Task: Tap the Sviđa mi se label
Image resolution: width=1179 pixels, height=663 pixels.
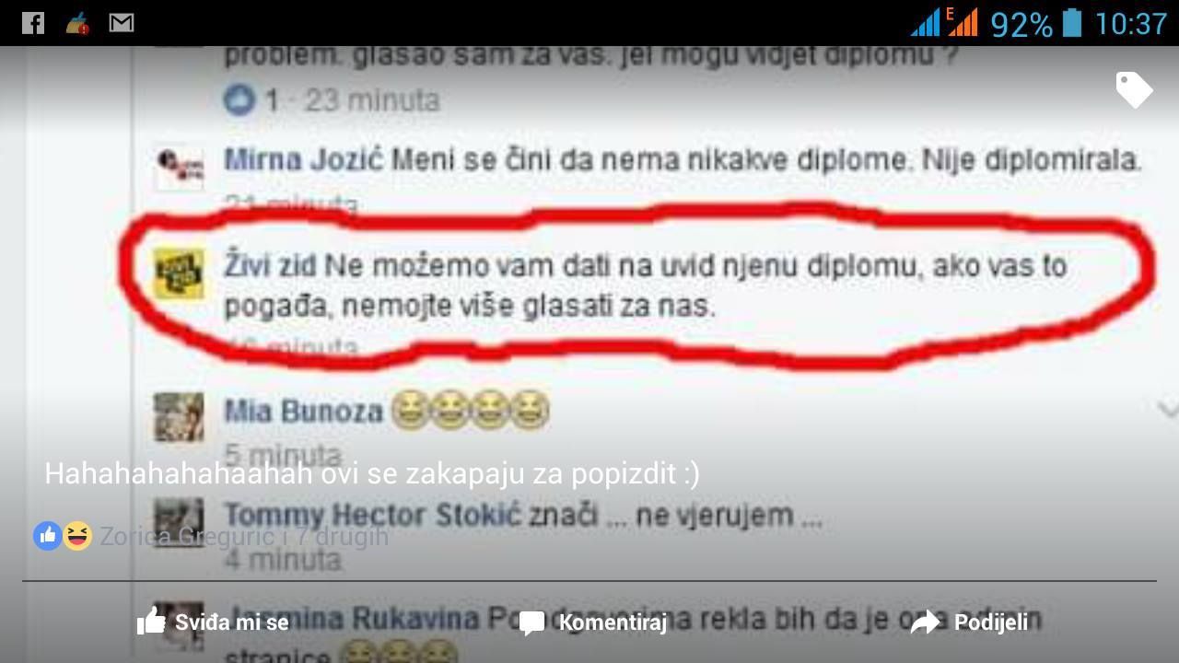Action: 232,622
